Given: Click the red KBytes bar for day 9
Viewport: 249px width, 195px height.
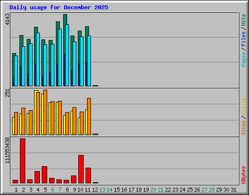Looking at the screenshot, I should click(x=73, y=179).
